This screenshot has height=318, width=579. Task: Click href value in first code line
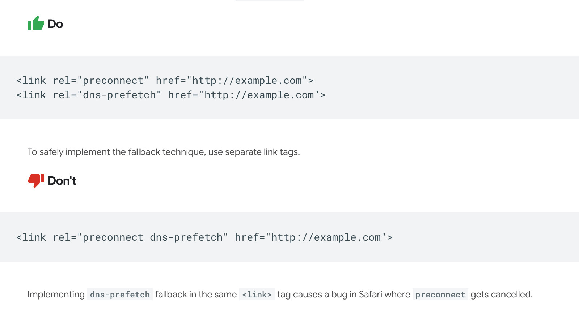[x=247, y=80]
